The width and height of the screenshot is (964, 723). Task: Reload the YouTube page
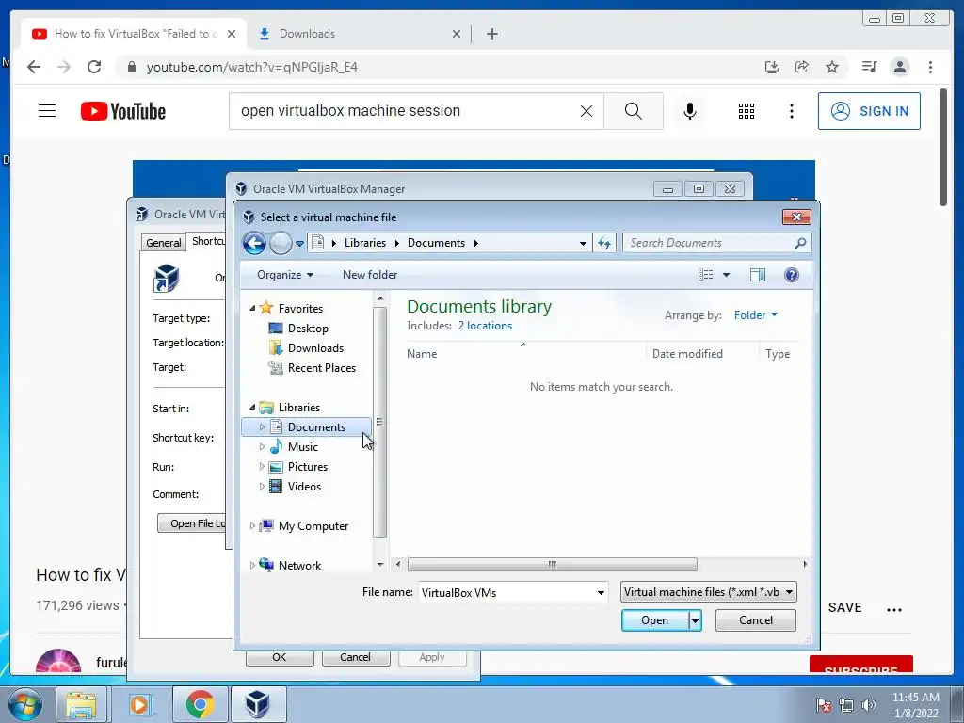[94, 67]
